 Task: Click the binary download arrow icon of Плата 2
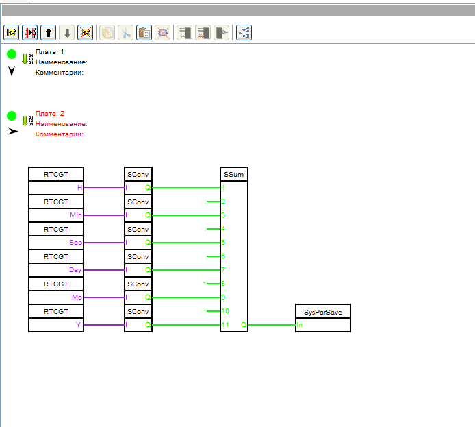(x=27, y=121)
